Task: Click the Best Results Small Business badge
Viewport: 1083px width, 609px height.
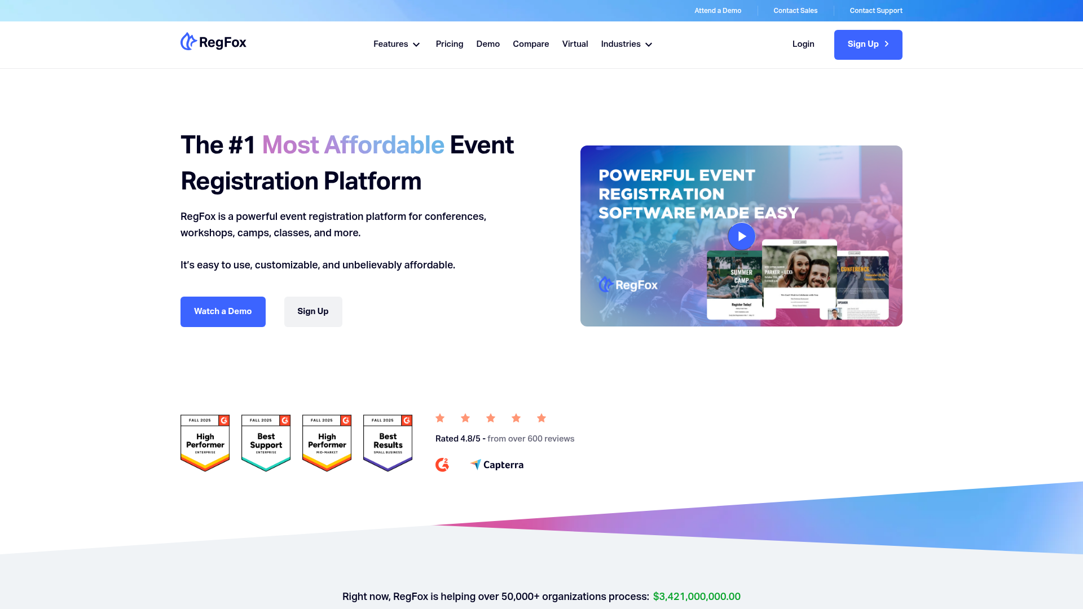Action: (387, 443)
